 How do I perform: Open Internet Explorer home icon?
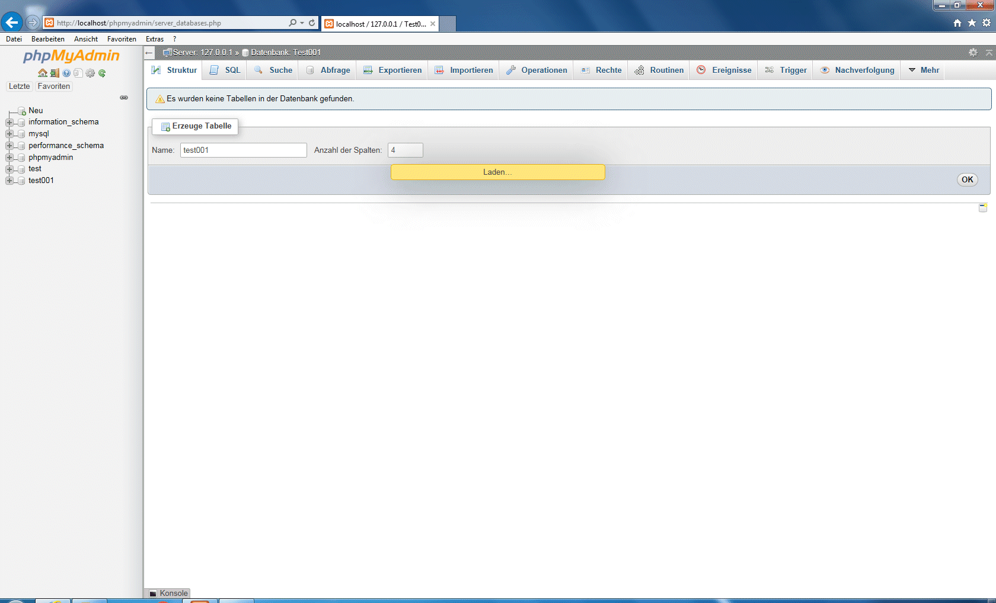pyautogui.click(x=957, y=23)
